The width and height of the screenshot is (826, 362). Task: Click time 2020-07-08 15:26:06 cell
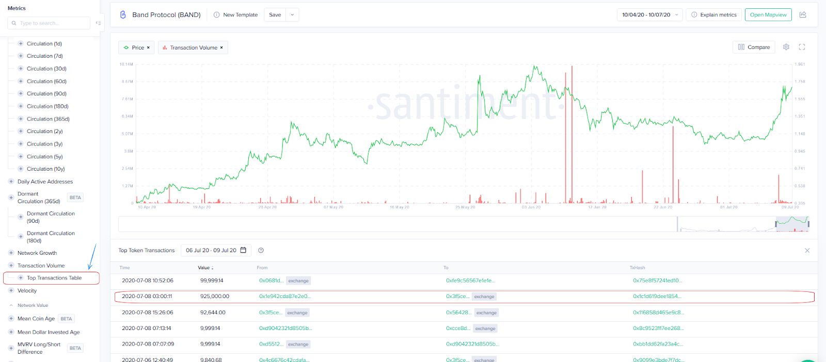point(148,312)
